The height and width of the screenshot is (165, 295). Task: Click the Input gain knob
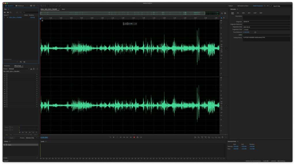coord(10,127)
